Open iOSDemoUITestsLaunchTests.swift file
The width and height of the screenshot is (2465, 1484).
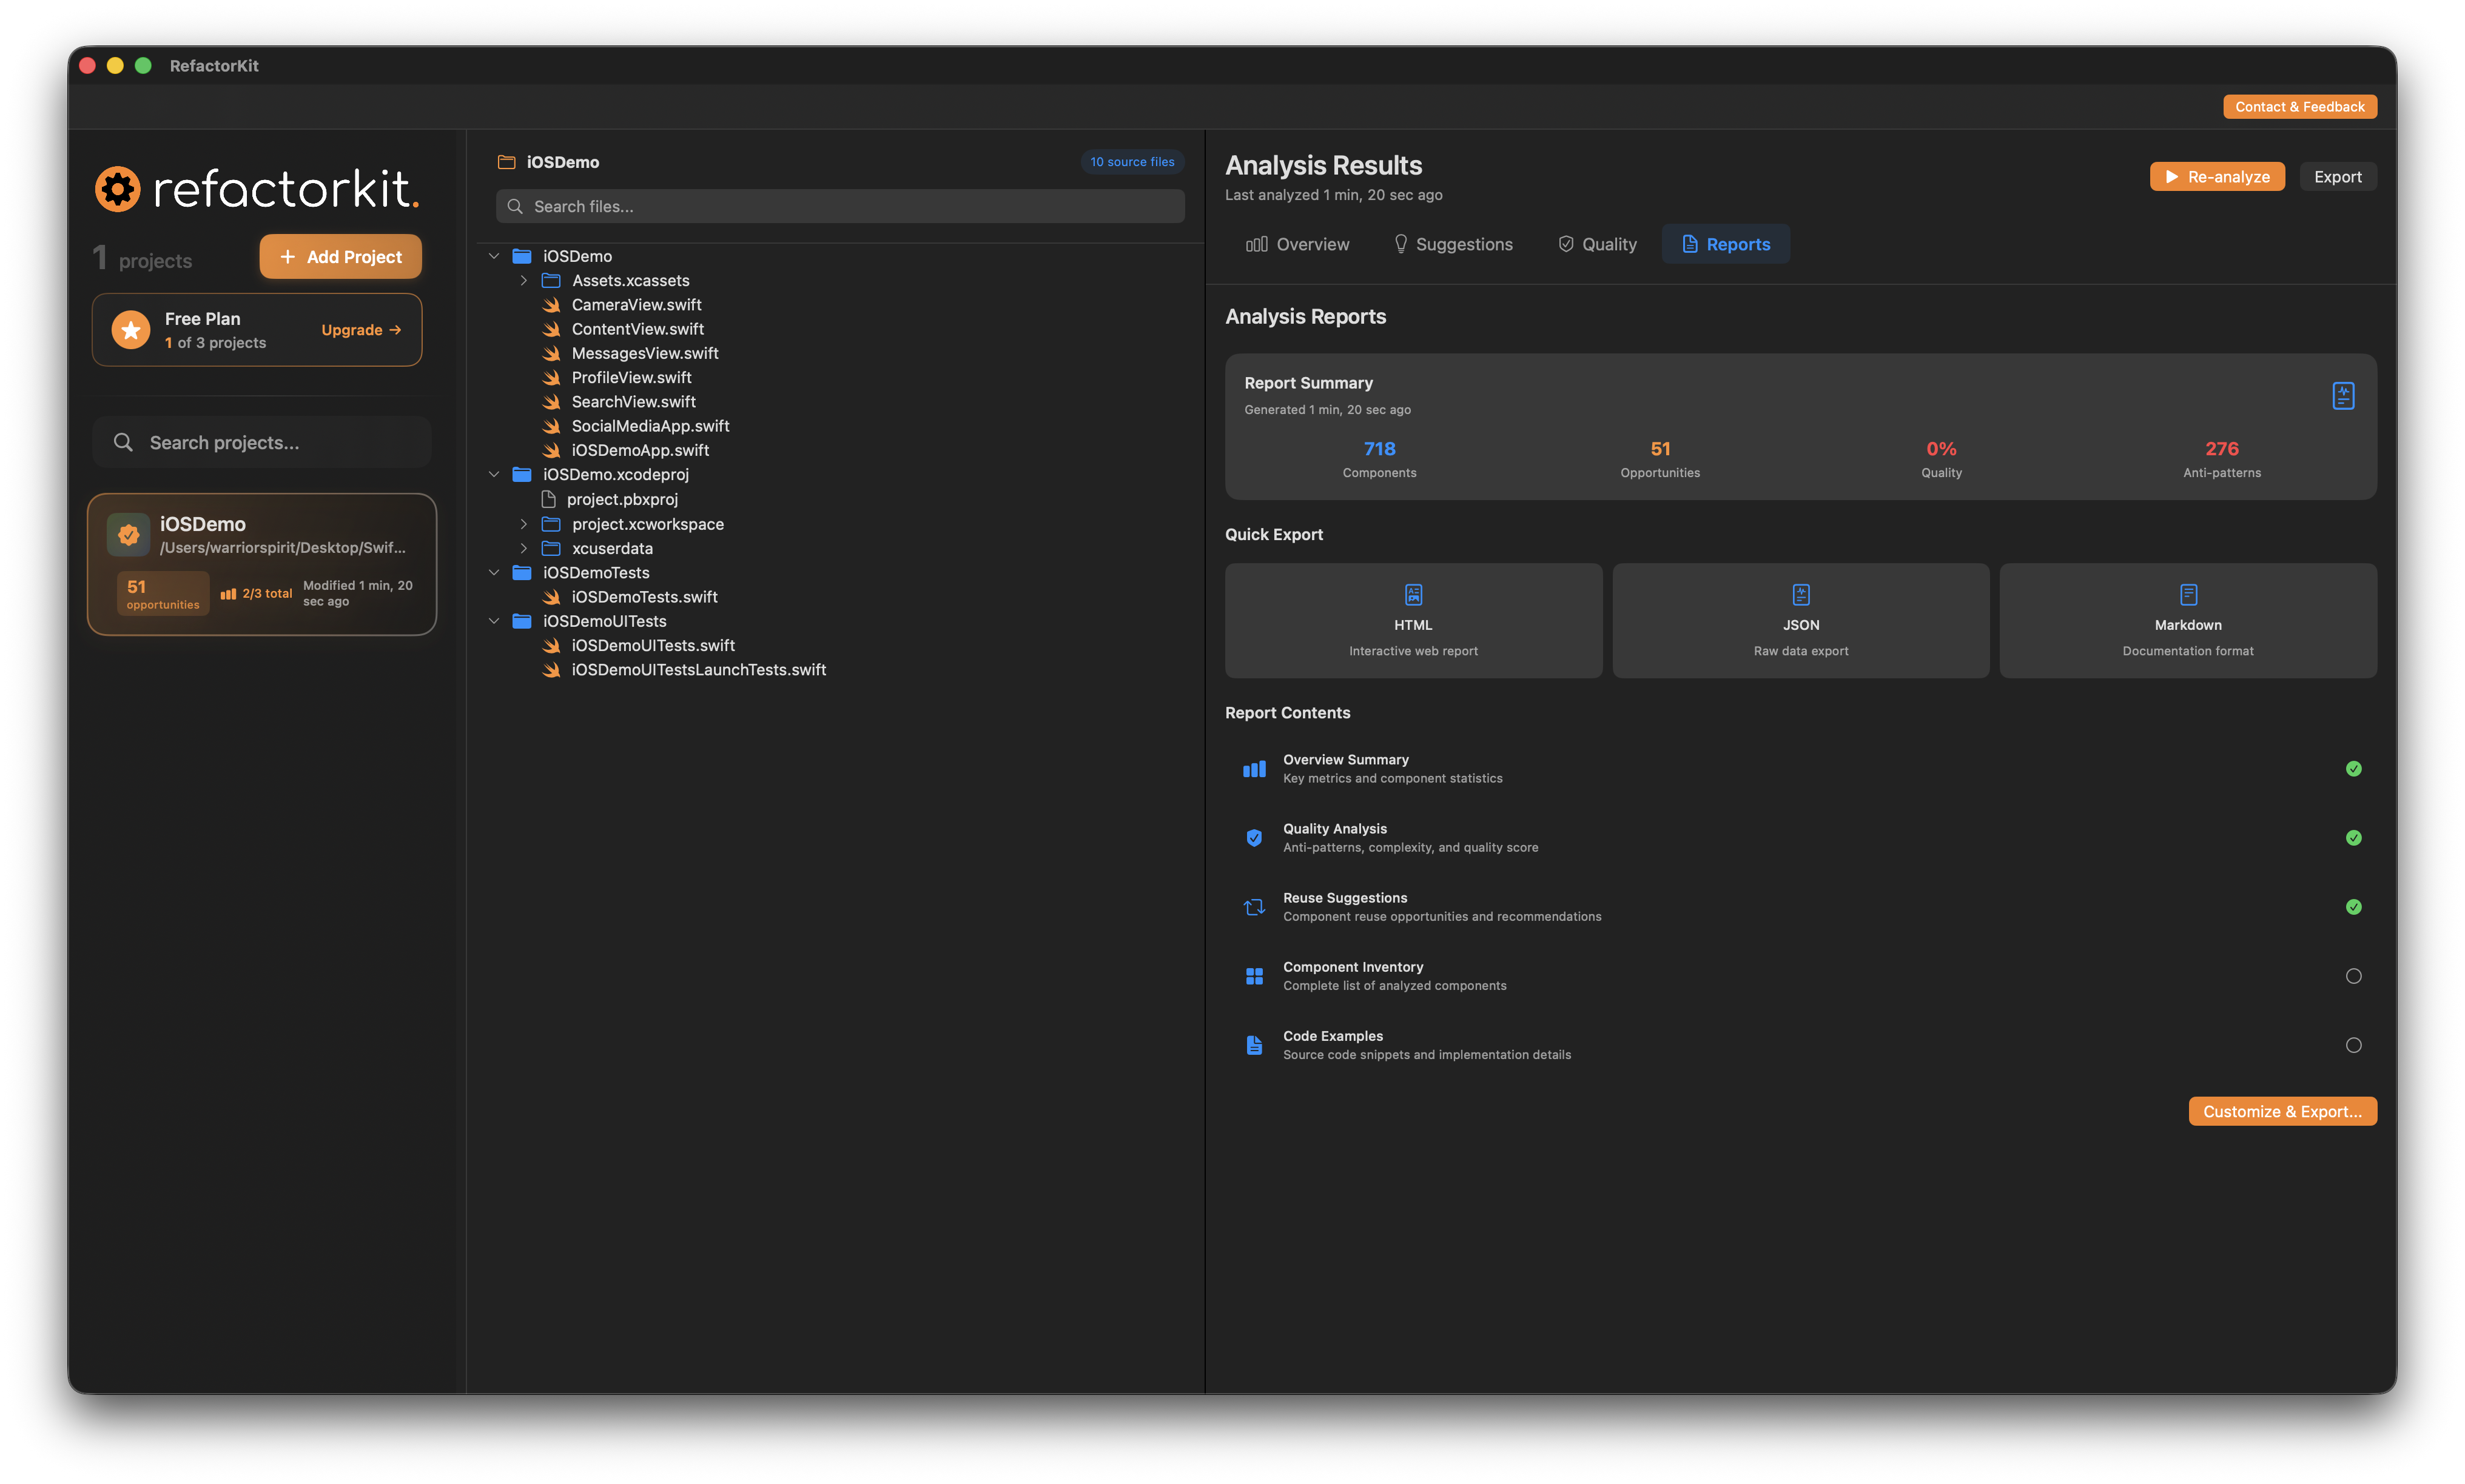pyautogui.click(x=698, y=670)
